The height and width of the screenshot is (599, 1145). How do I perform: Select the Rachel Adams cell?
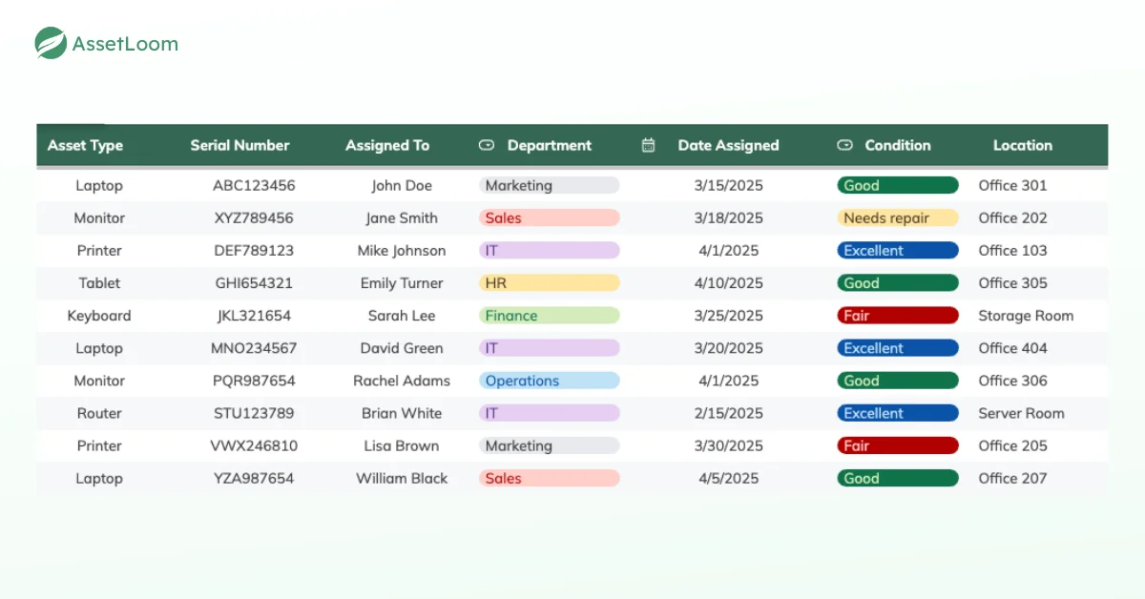point(402,381)
